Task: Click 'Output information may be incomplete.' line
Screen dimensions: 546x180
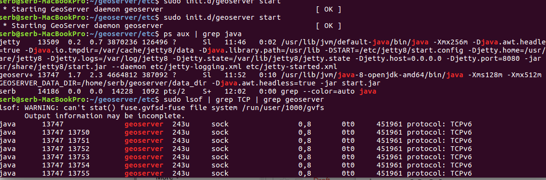Action: tap(104, 116)
